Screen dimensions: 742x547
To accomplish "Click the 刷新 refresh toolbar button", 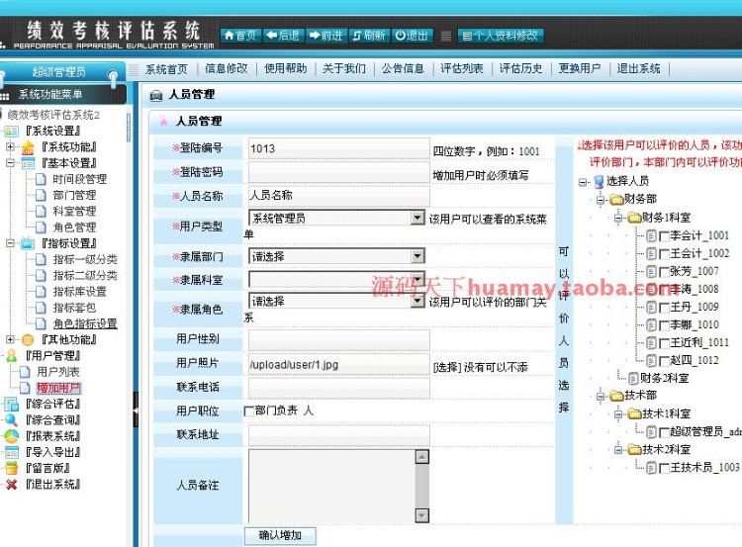I will (x=369, y=36).
